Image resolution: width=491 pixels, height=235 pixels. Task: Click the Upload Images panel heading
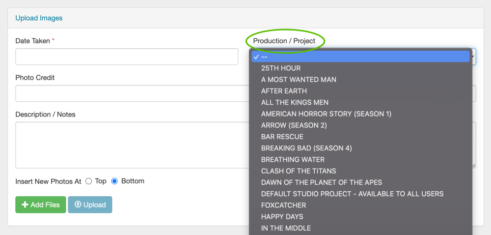pyautogui.click(x=39, y=18)
